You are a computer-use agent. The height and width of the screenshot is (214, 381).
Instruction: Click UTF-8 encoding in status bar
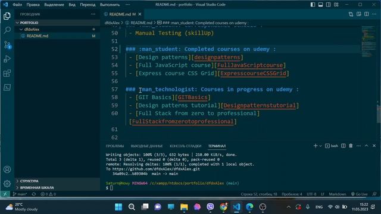(x=311, y=194)
